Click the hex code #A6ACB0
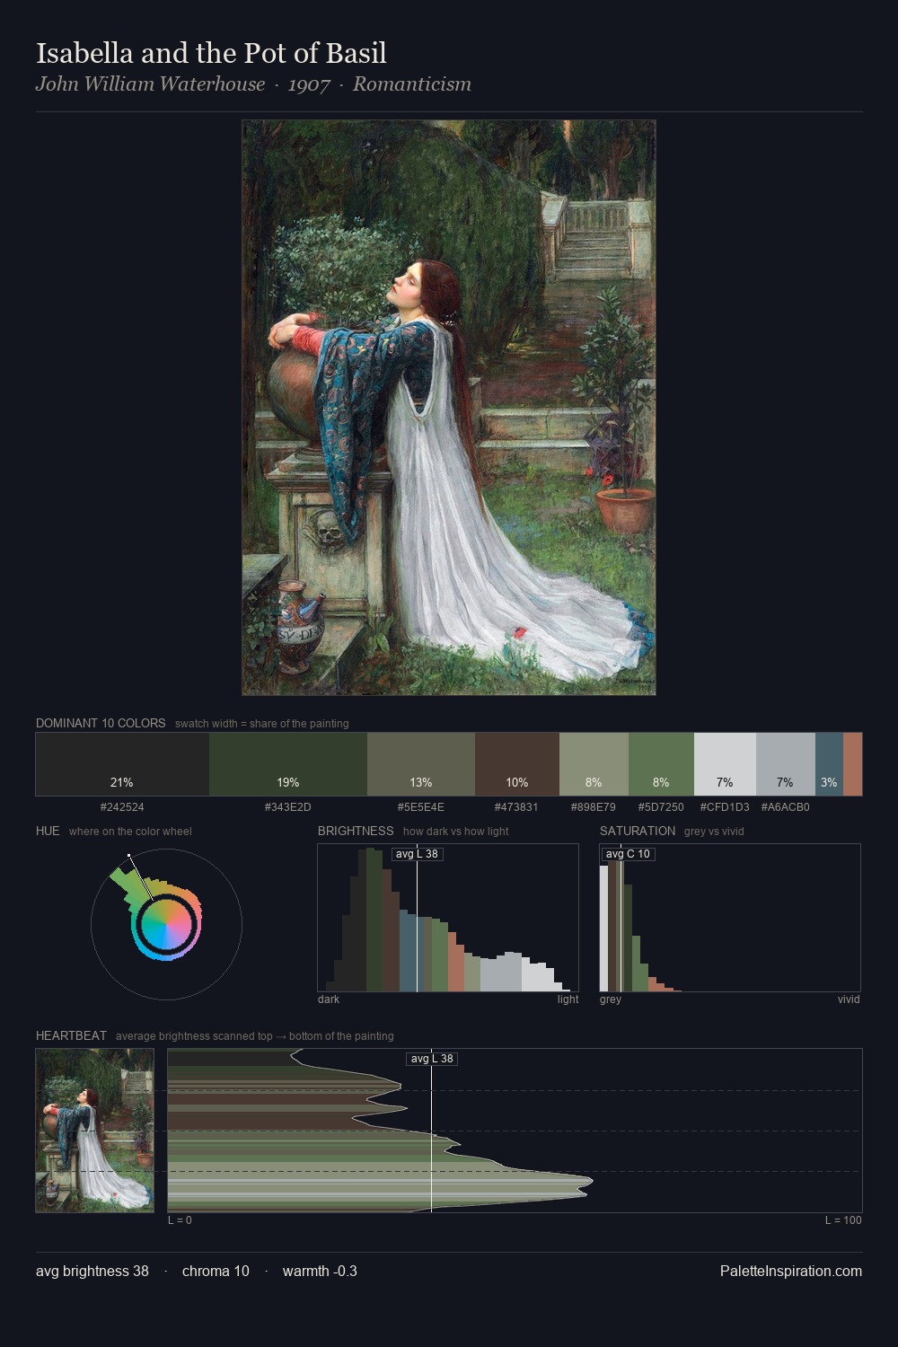This screenshot has height=1347, width=898. coord(786,807)
